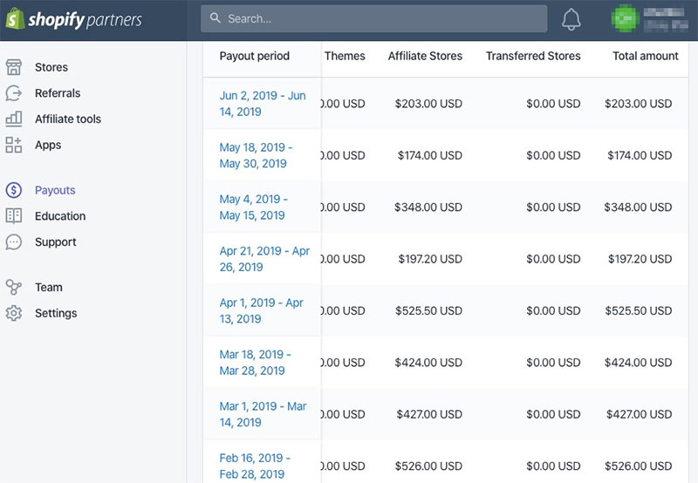698x483 pixels.
Task: Click the Support chat bubble icon
Action: click(x=13, y=242)
